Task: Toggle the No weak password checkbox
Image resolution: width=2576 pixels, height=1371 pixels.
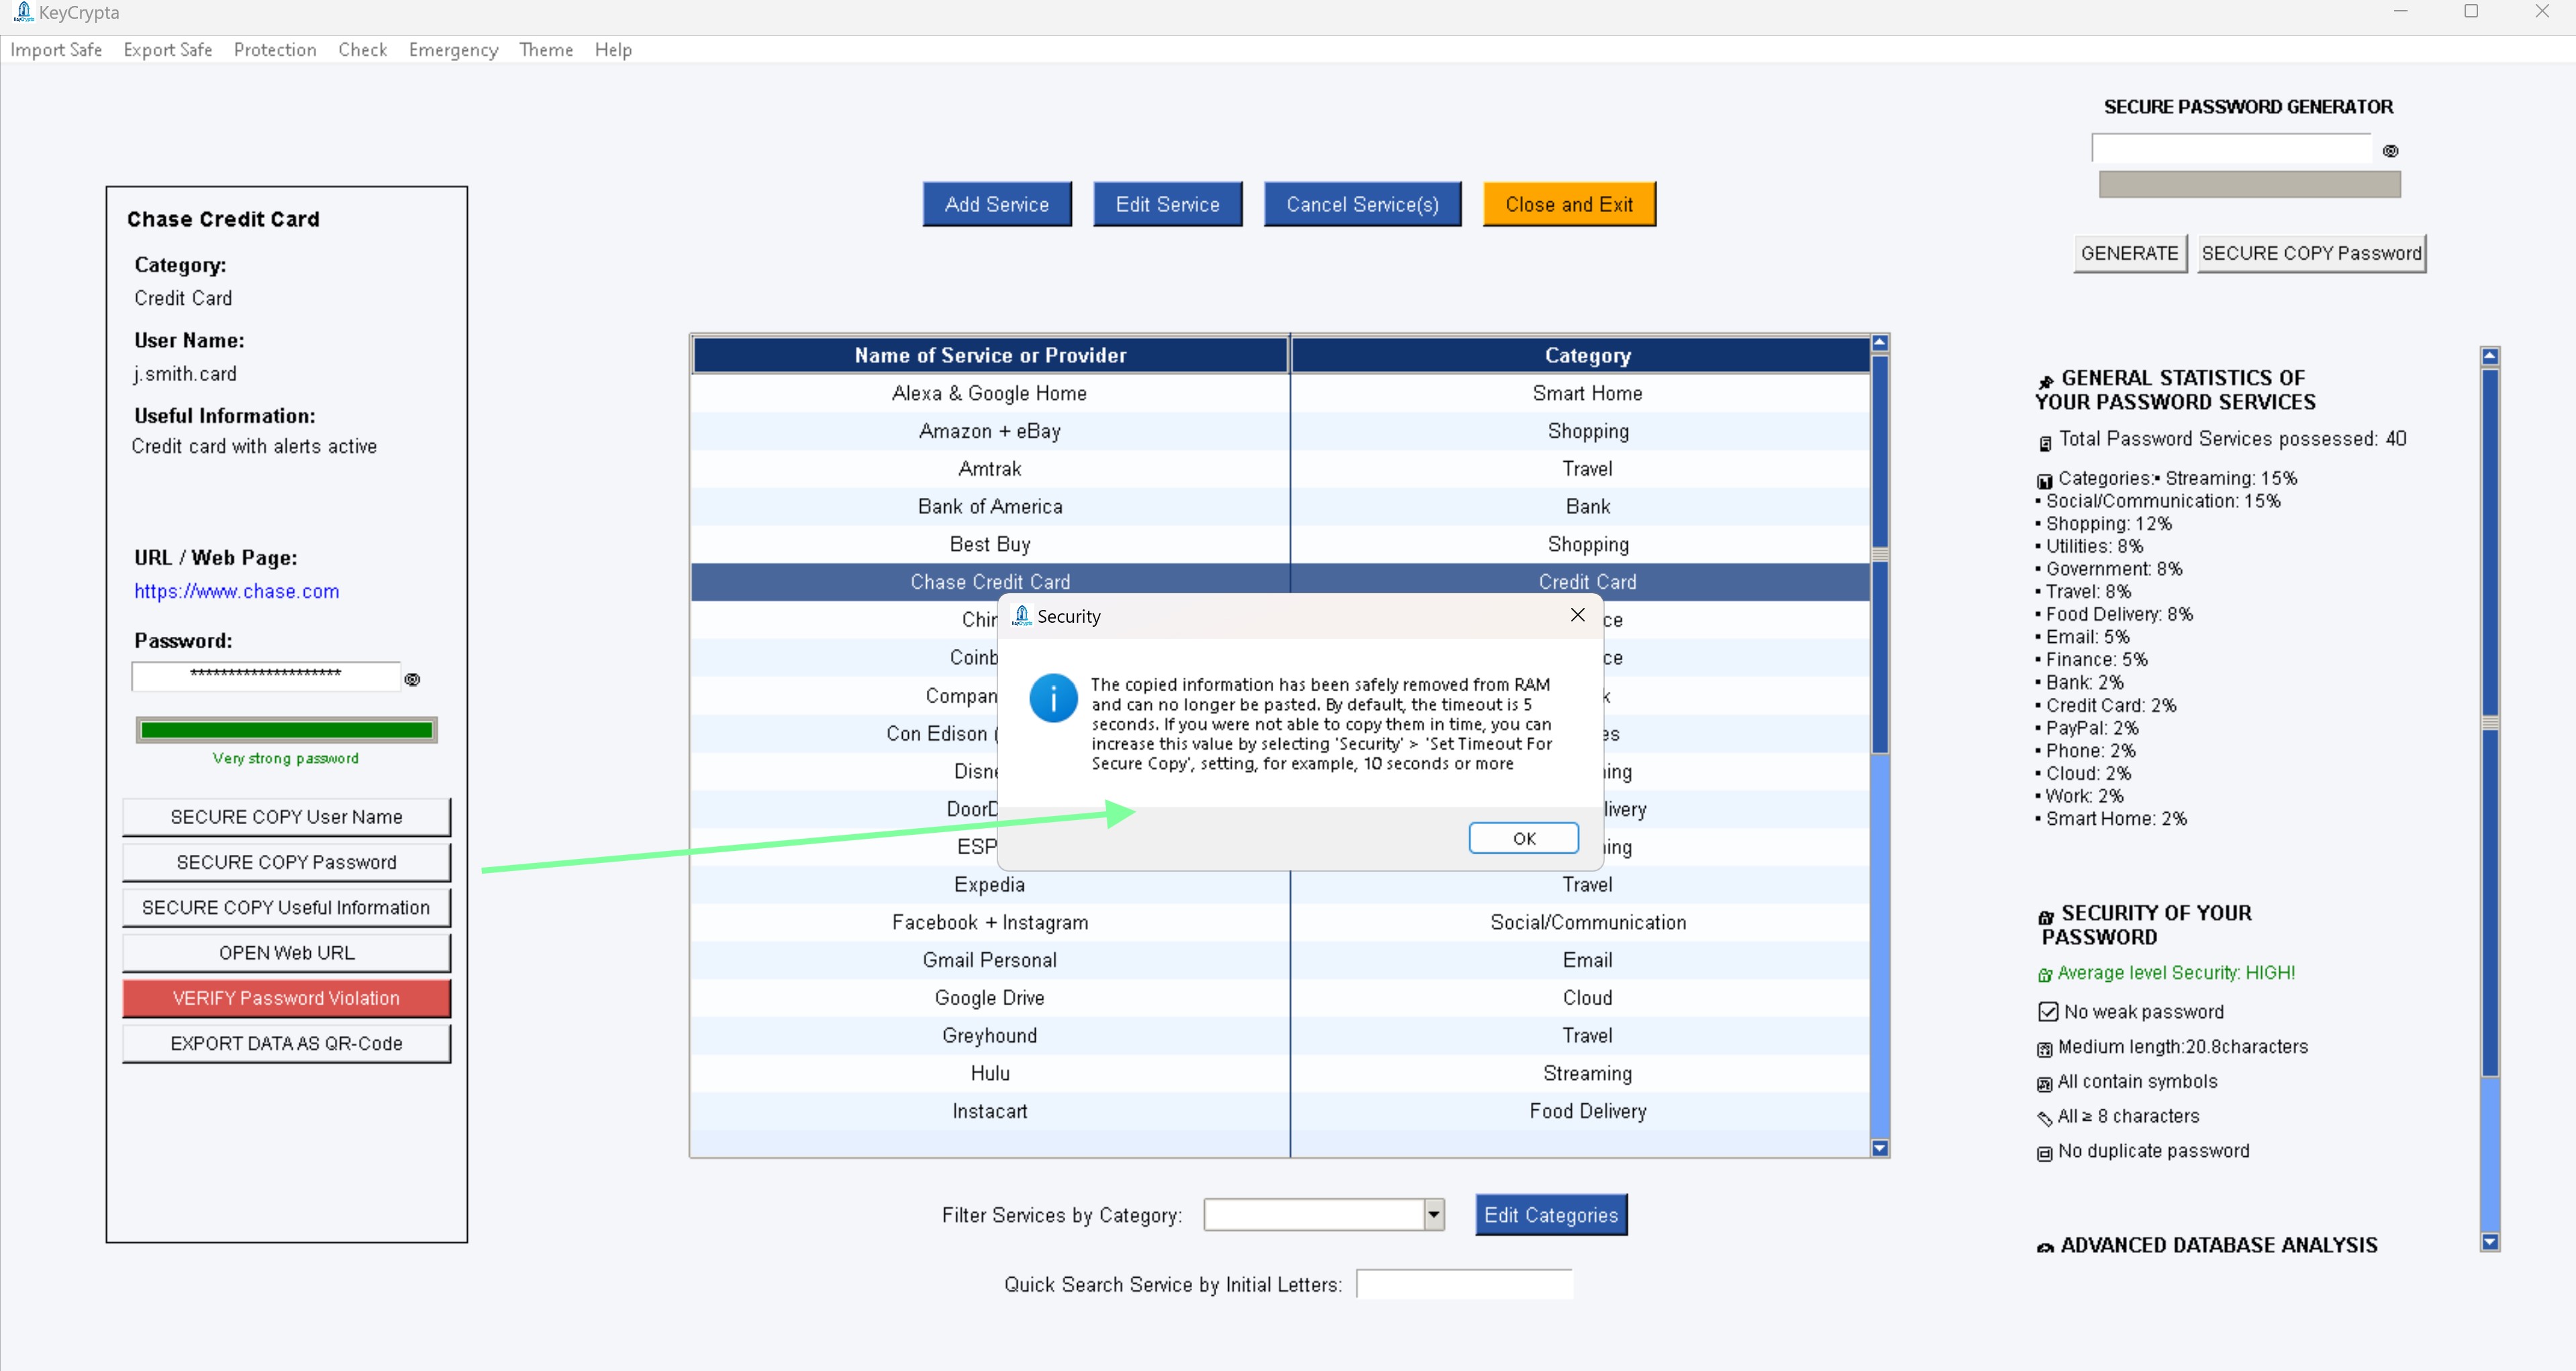Action: [2047, 1011]
